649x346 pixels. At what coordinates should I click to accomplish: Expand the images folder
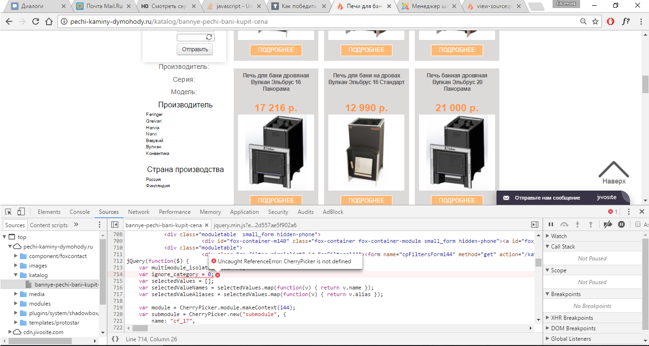click(x=16, y=266)
